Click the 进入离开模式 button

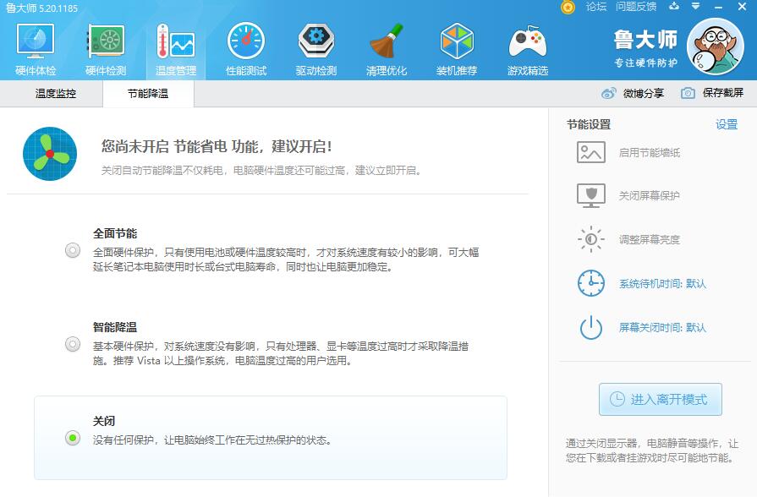pos(661,399)
